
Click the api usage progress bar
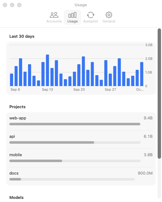tap(75, 142)
